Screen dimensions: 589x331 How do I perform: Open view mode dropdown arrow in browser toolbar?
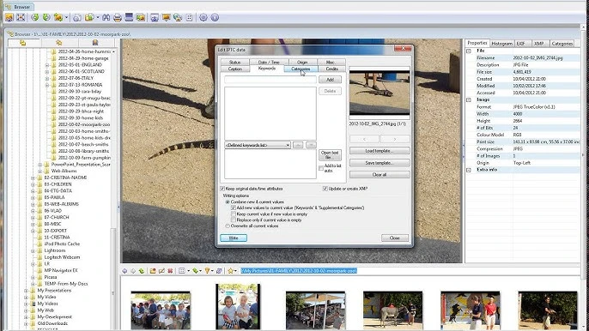(189, 271)
